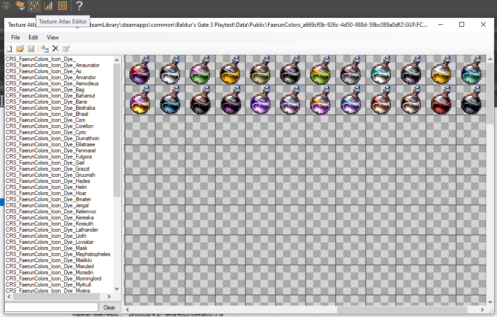Select CRS_FaerunColors_Icon_Dye_Fulgora entry
Image resolution: width=497 pixels, height=317 pixels.
coord(48,157)
